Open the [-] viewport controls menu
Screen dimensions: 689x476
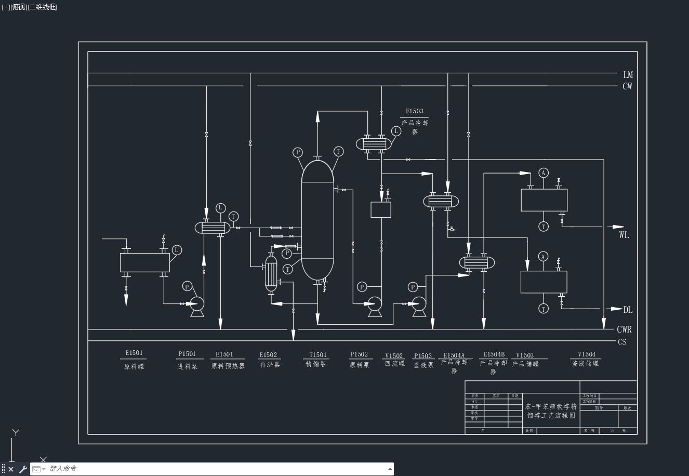coord(6,7)
